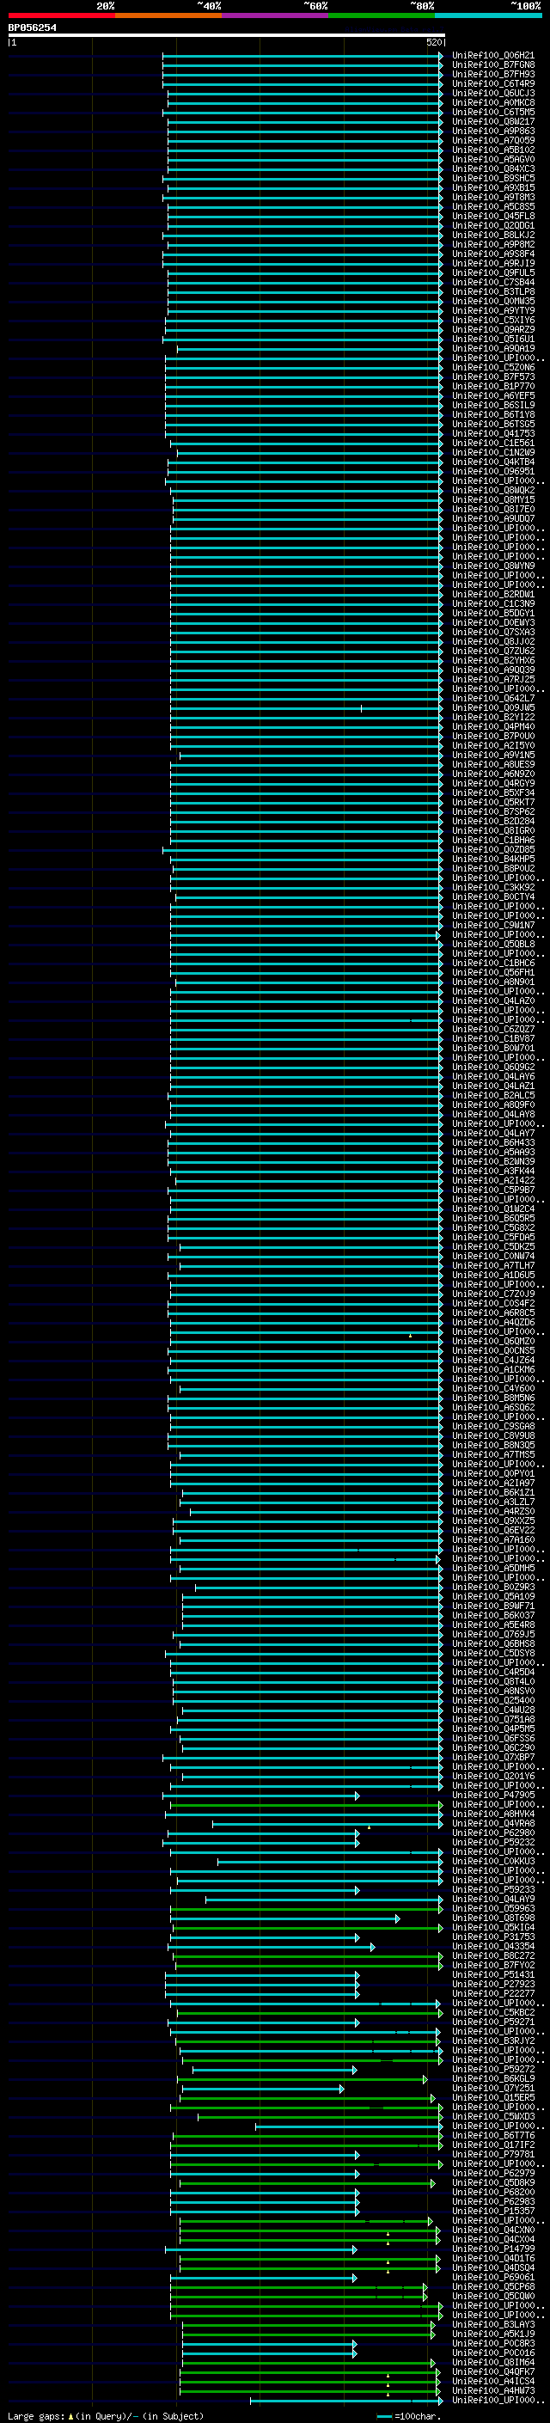Open hit UniRef100_P47905
The image size is (550, 2423).
coord(493,1795)
